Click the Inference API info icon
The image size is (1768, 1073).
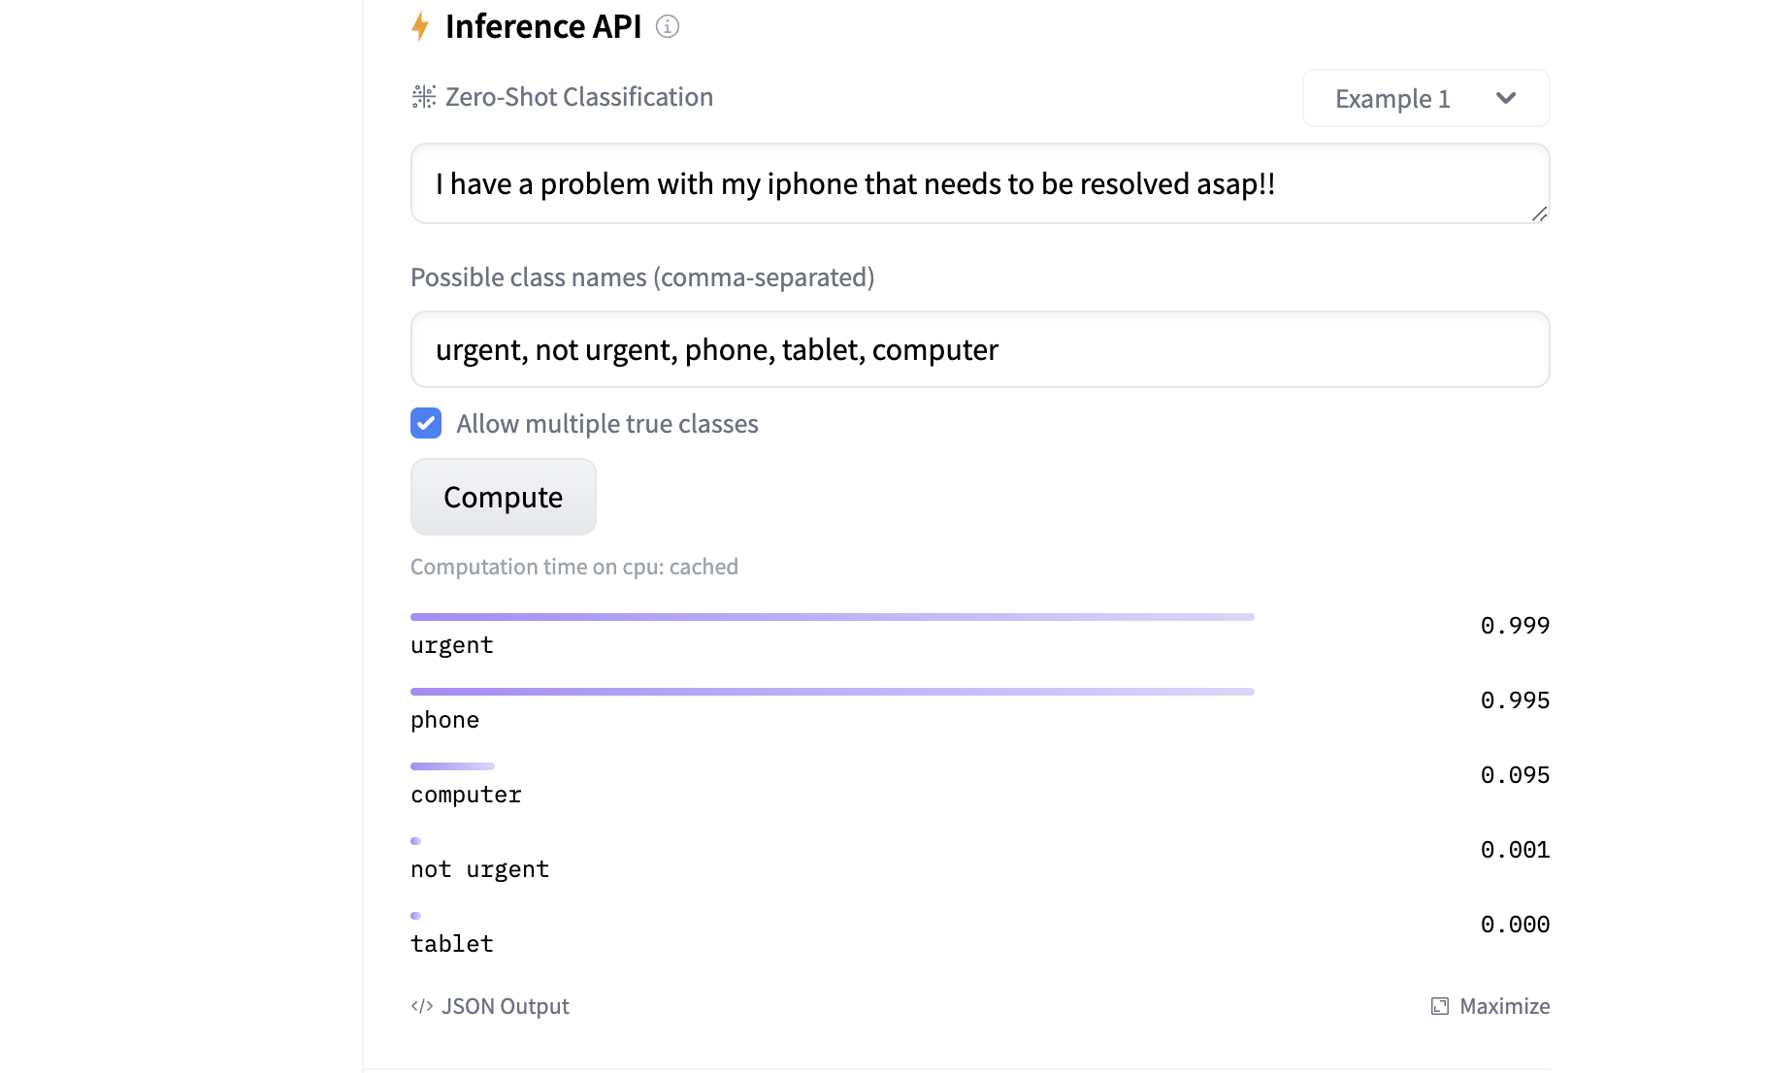point(668,26)
